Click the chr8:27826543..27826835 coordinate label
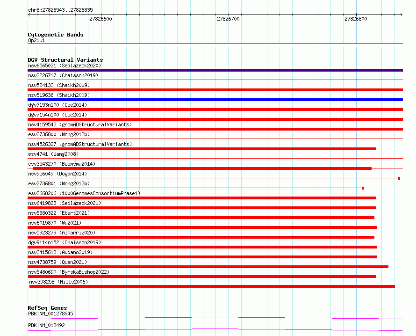This screenshot has height=336, width=416. pos(60,10)
